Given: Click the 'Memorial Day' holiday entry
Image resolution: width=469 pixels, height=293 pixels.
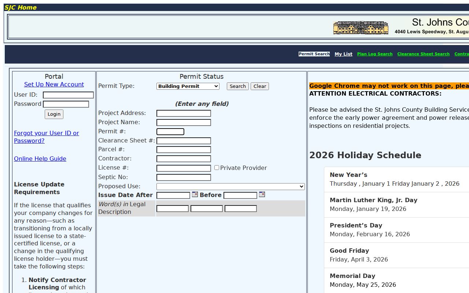Looking at the screenshot, I should pyautogui.click(x=396, y=281).
